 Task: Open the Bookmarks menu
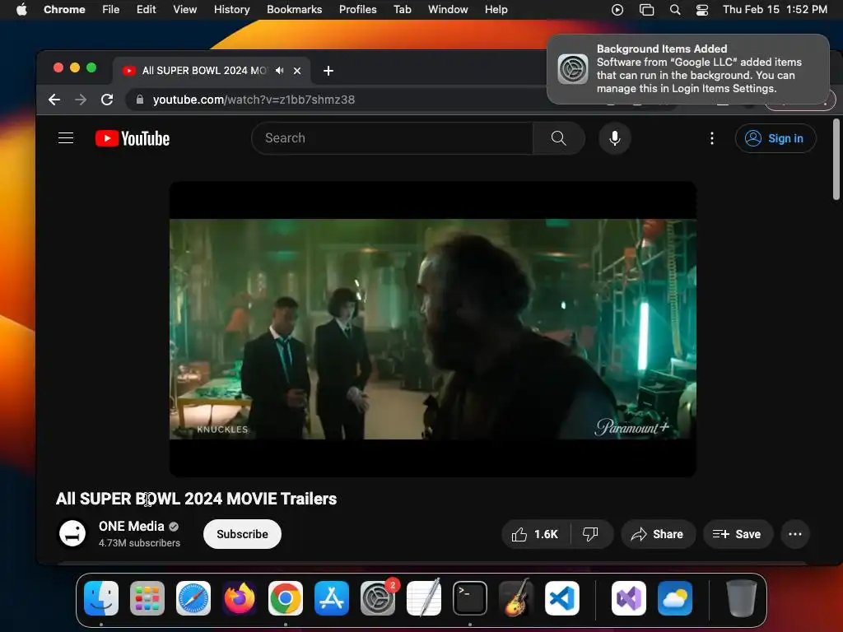pos(294,9)
